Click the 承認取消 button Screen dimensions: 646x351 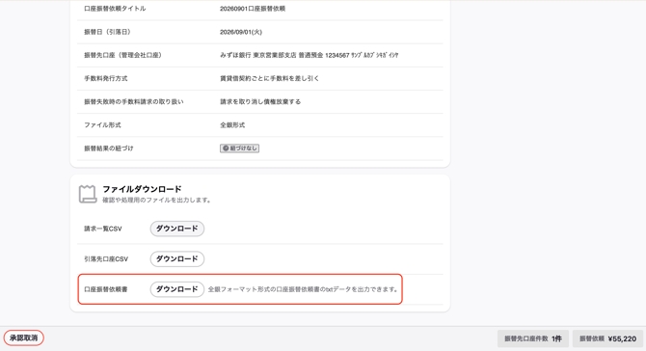click(x=24, y=337)
